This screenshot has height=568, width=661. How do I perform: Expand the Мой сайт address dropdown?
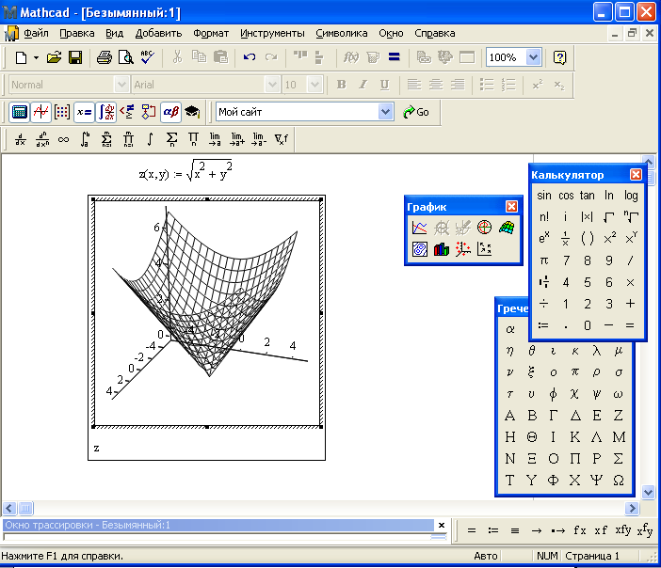tap(385, 112)
